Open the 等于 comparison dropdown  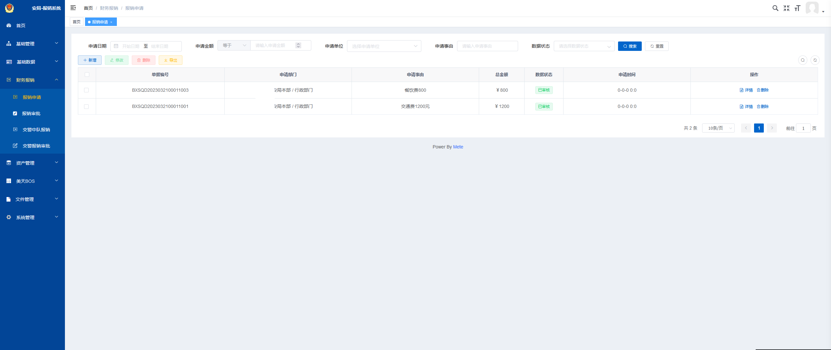pyautogui.click(x=234, y=45)
